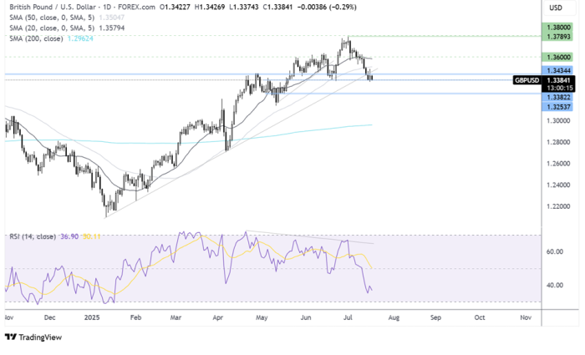Click Dec on the time axis
The height and width of the screenshot is (355, 585).
[49, 317]
